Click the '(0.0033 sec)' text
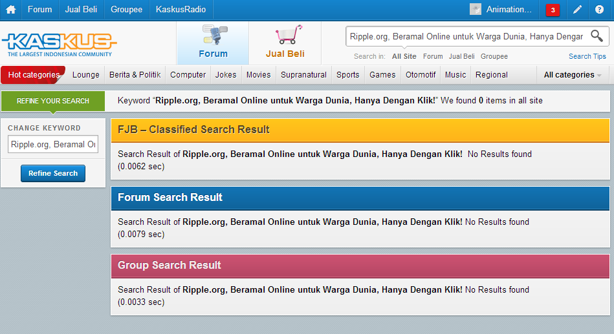614x334 pixels. tap(141, 302)
